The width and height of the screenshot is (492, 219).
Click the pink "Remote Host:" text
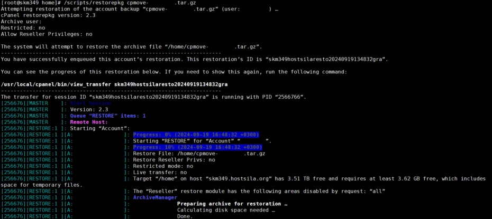(x=89, y=122)
